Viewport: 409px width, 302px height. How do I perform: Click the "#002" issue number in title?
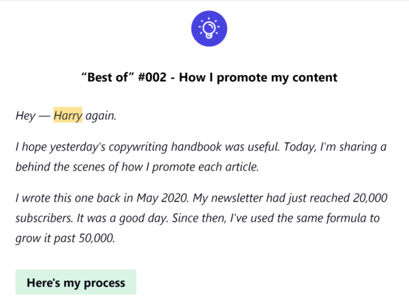tap(152, 77)
